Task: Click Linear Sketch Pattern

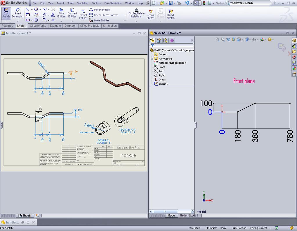Action: coord(104,15)
